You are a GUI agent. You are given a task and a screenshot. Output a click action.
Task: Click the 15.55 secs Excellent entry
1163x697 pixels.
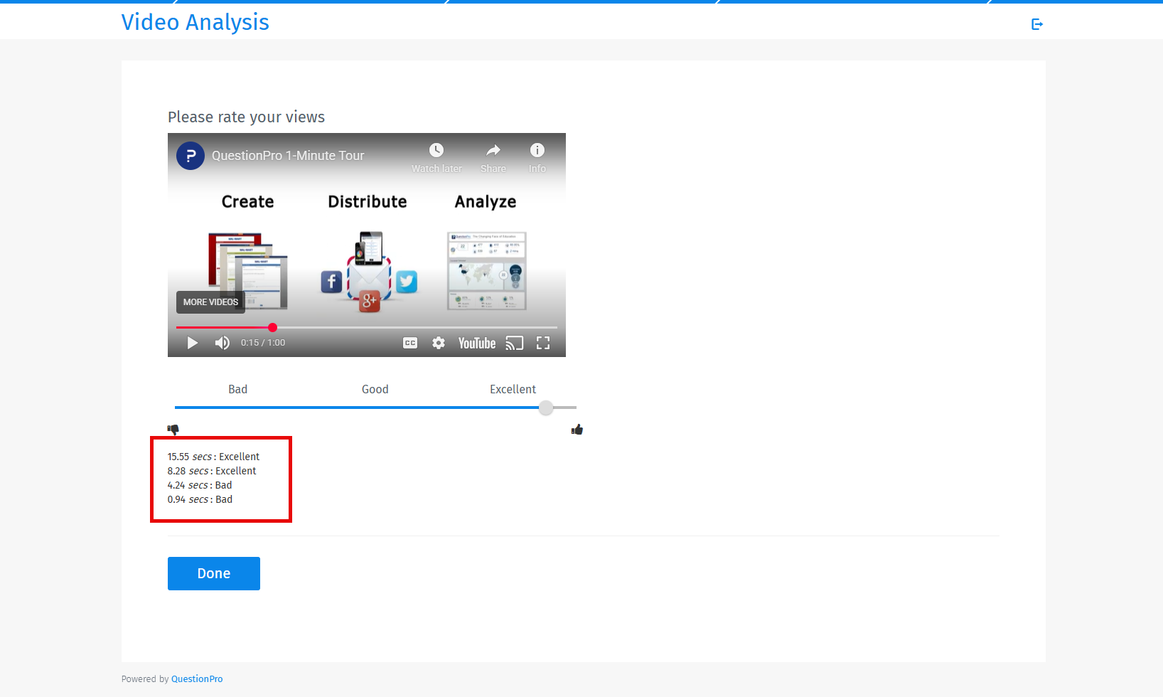point(214,457)
